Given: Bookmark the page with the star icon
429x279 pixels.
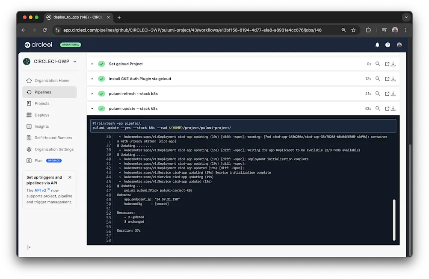Looking at the screenshot, I should click(354, 30).
